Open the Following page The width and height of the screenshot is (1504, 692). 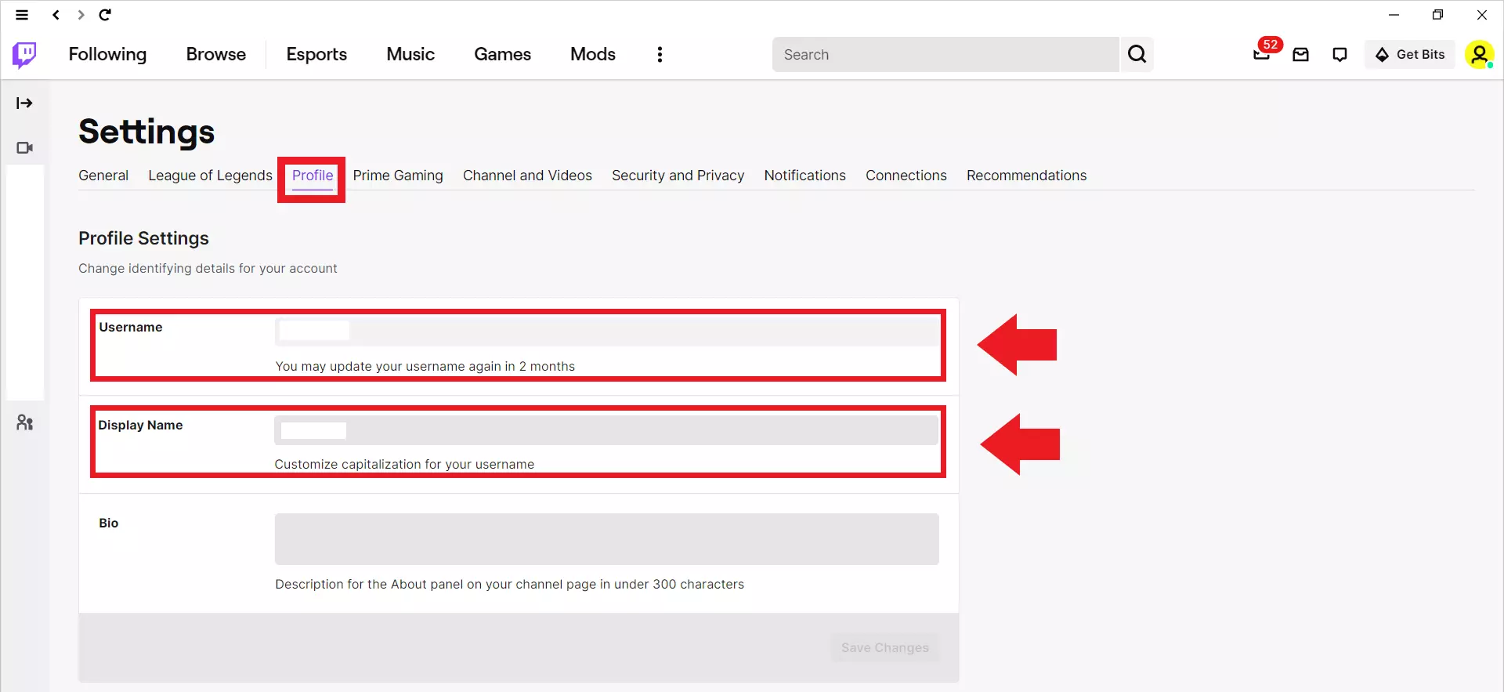107,54
